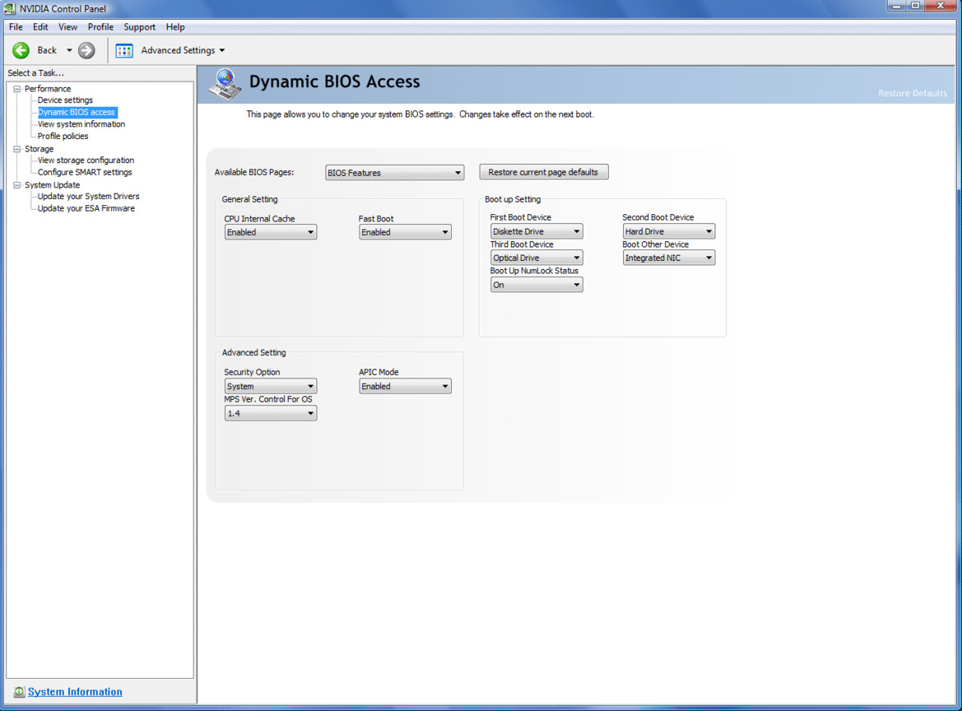Click the gray Forward arrow icon
This screenshot has width=962, height=711.
pos(86,50)
